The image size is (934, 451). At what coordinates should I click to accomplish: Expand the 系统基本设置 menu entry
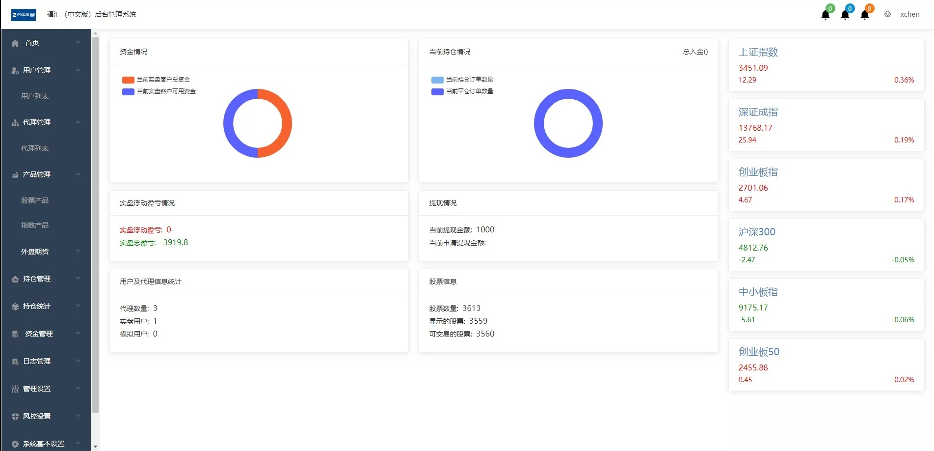pos(44,443)
